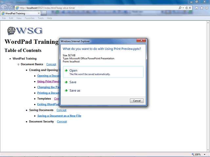Image resolution: width=210 pixels, height=157 pixels.
Task: Open the 100% zoom level dropdown arrow
Action: [204, 155]
